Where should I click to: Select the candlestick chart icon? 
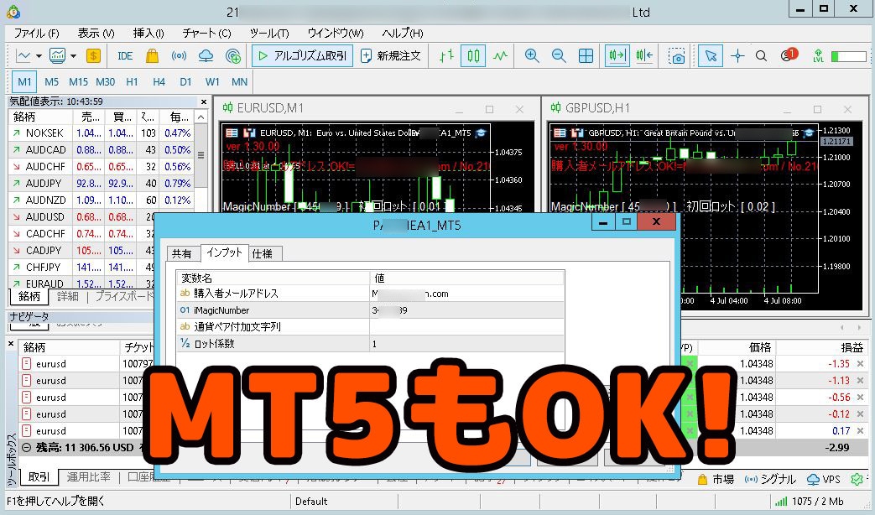[x=473, y=56]
